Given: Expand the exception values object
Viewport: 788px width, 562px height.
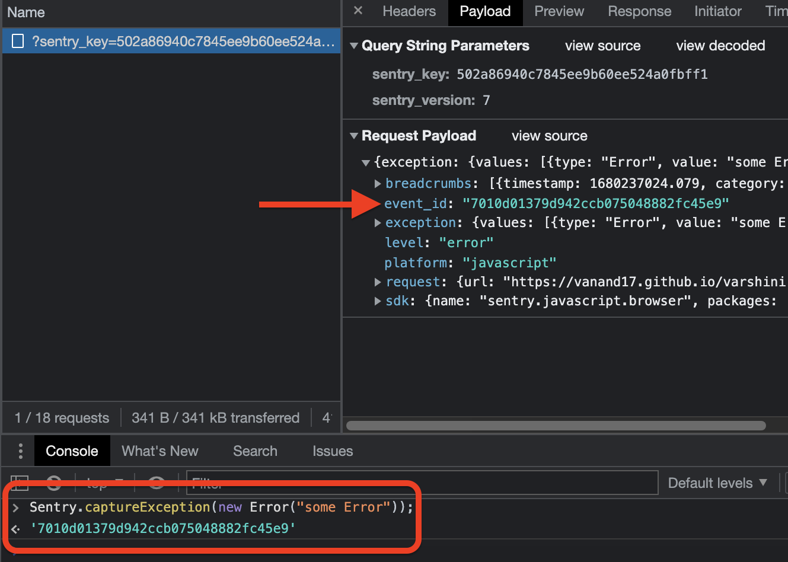Looking at the screenshot, I should [x=378, y=222].
